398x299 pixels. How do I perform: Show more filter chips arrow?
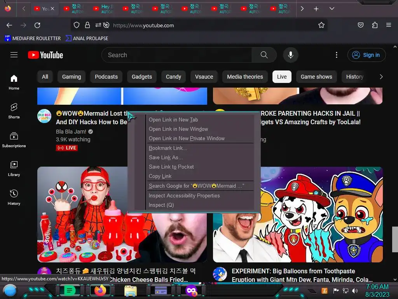(381, 77)
